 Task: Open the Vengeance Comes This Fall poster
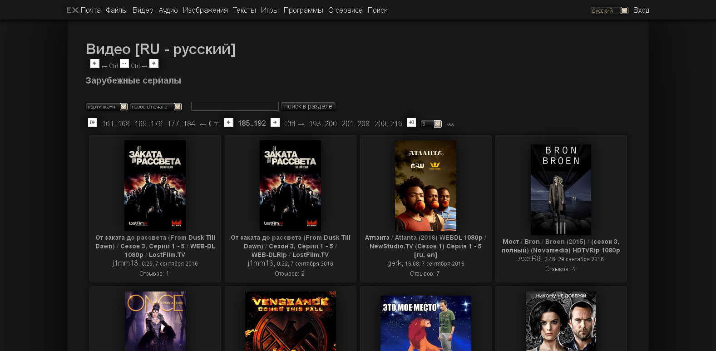coord(291,321)
